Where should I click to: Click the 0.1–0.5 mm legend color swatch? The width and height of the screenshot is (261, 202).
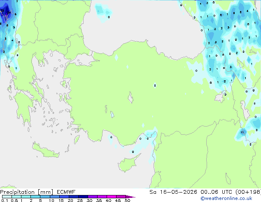click(x=7, y=197)
